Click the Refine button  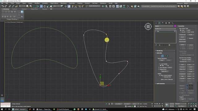tap(182, 45)
